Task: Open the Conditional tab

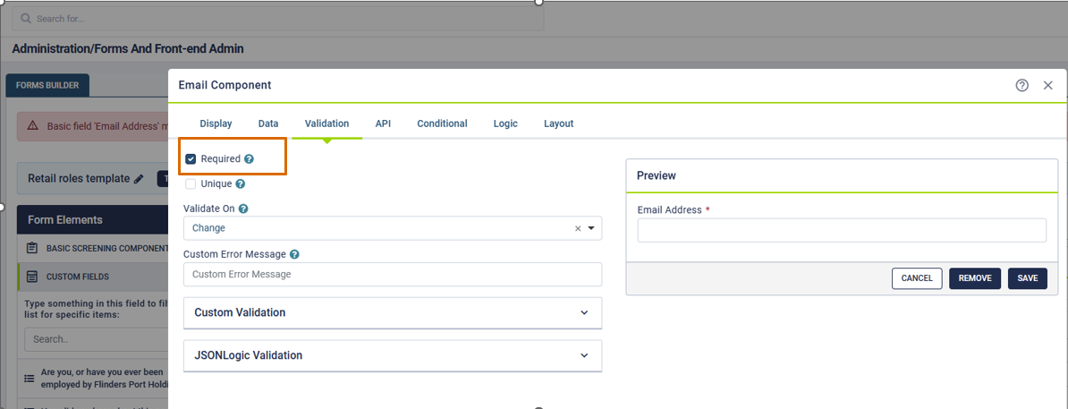Action: 442,124
